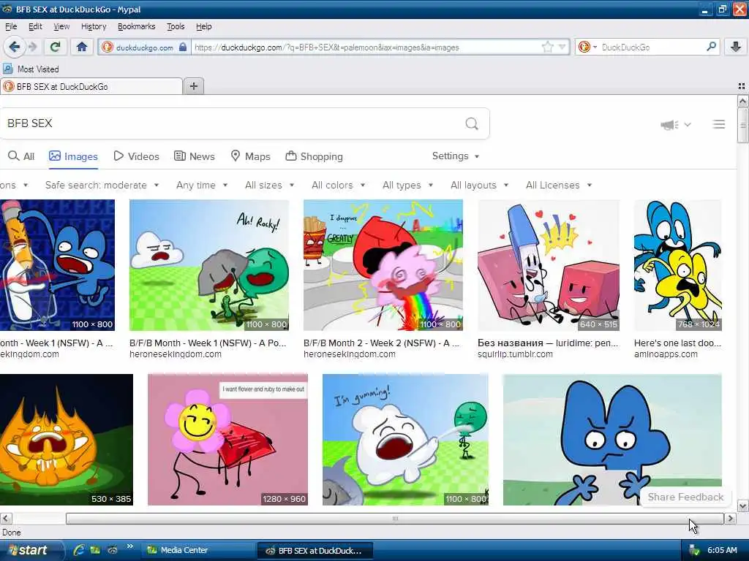
Task: Open the File menu
Action: tap(10, 26)
